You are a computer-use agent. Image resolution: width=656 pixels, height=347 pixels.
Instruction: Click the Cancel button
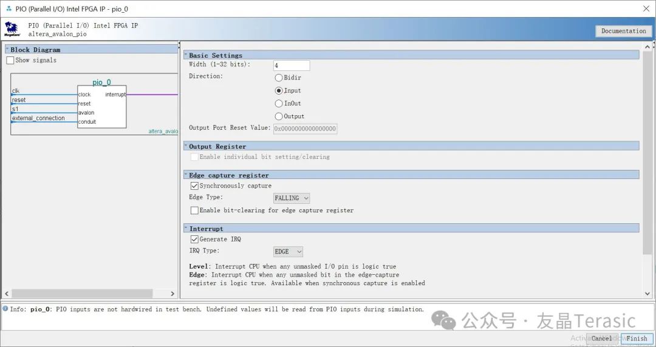pyautogui.click(x=601, y=339)
